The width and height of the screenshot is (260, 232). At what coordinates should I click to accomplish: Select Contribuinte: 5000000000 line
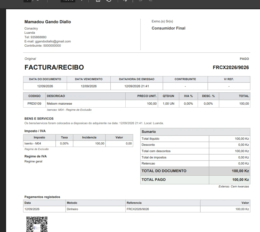(x=42, y=46)
